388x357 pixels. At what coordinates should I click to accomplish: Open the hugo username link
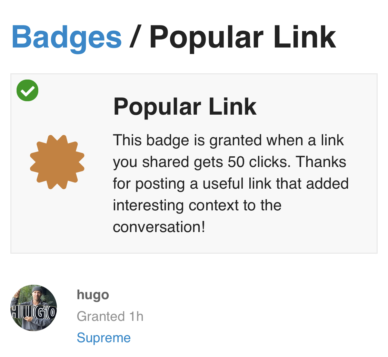pos(93,295)
